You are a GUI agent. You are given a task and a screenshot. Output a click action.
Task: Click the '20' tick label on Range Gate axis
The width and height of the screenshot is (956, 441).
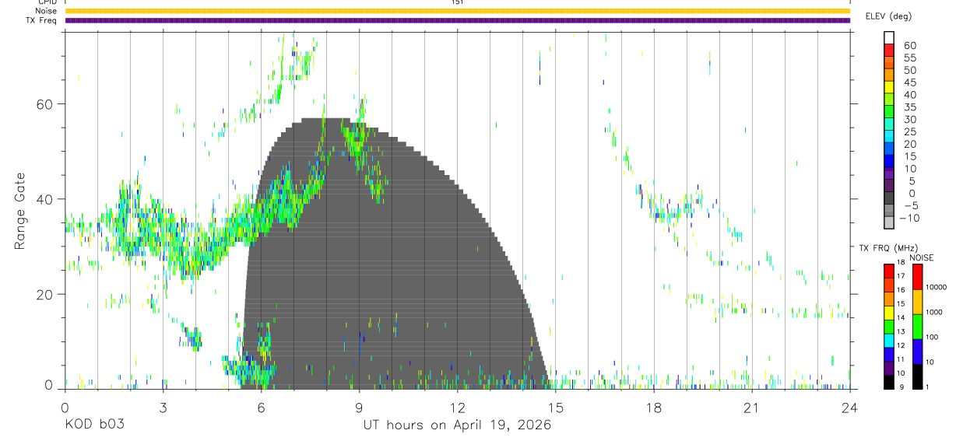[44, 294]
